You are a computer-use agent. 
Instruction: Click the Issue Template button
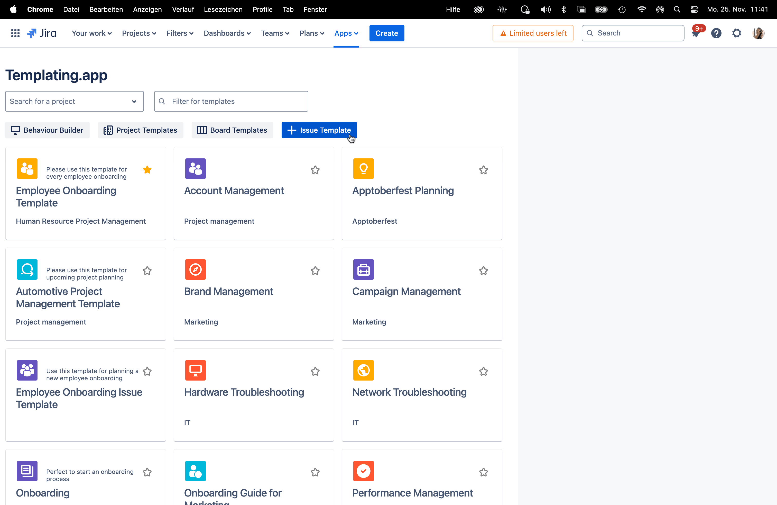click(x=319, y=130)
